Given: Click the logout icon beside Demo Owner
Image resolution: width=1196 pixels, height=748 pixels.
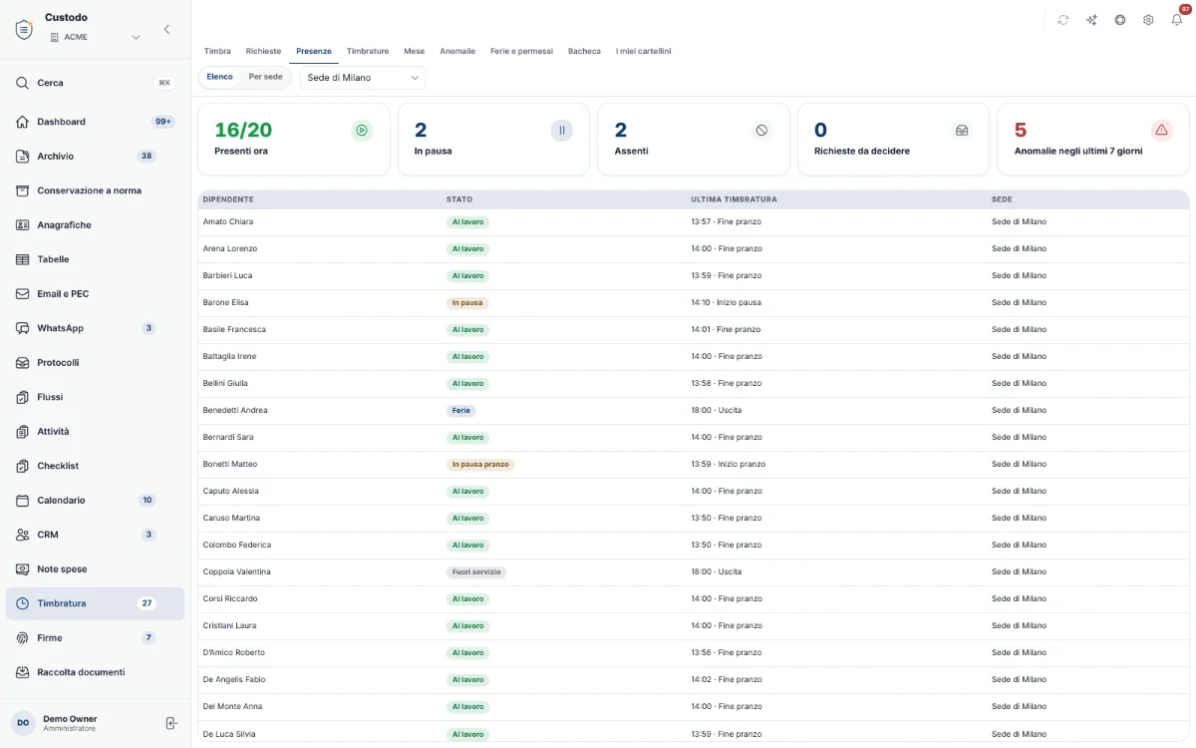Looking at the screenshot, I should point(170,723).
